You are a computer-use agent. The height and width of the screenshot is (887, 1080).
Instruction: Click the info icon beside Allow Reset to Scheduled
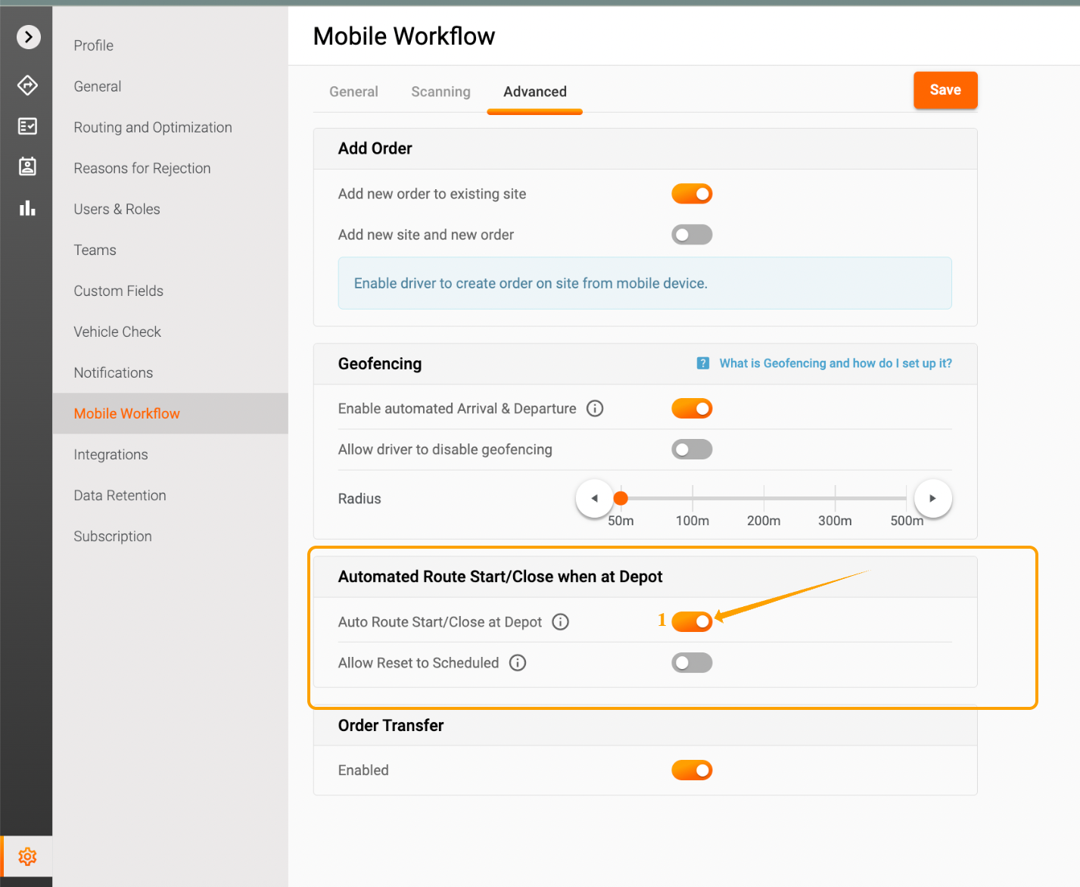point(518,663)
